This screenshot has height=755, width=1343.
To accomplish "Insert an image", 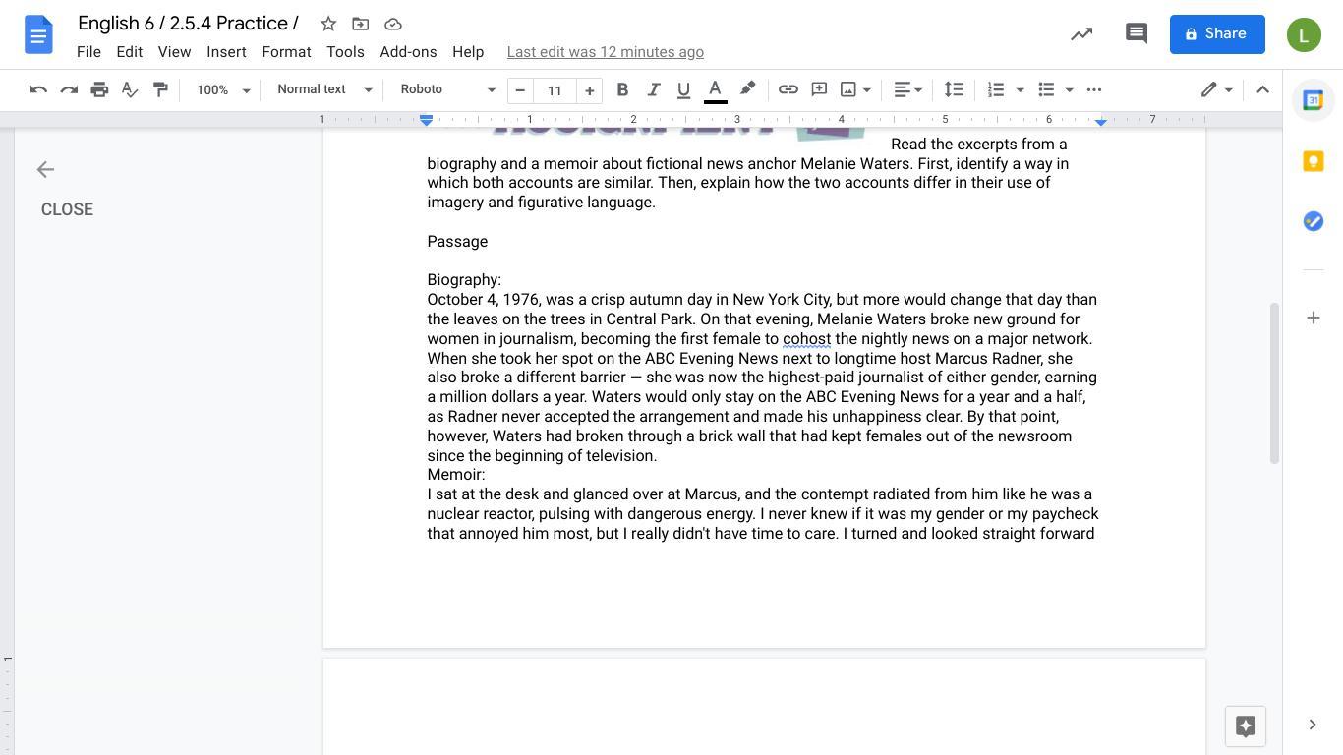I will pos(848,89).
